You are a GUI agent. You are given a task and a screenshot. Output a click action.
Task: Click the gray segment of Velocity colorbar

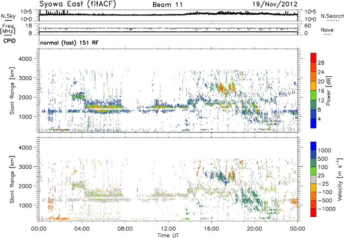click(x=313, y=179)
